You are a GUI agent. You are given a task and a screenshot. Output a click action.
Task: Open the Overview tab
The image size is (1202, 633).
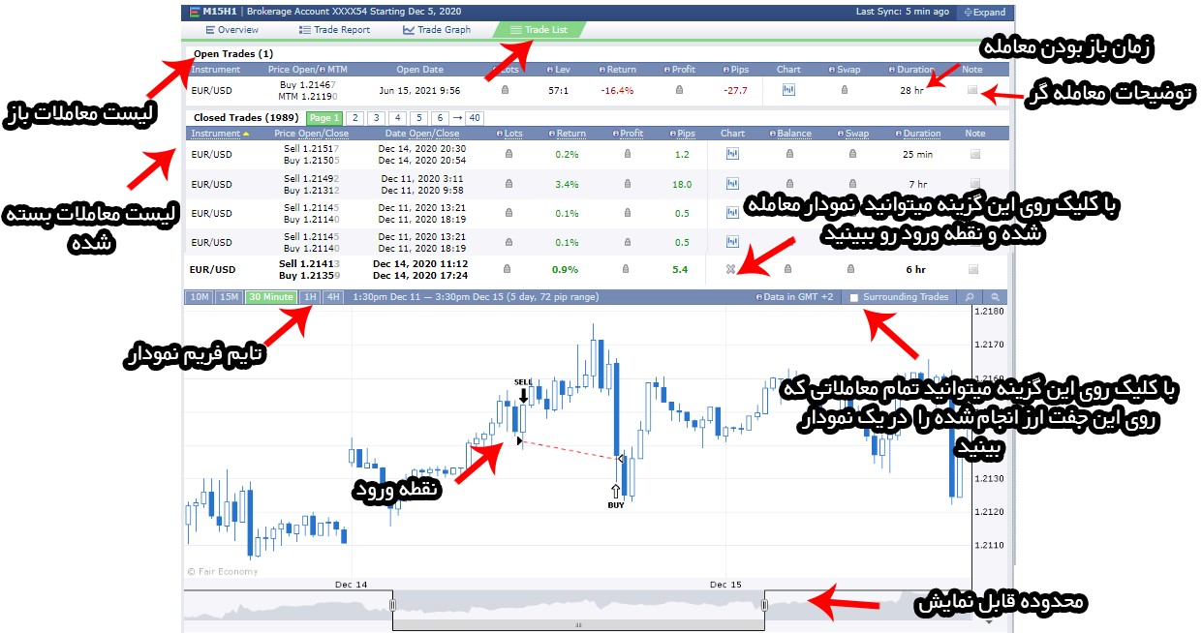coord(231,30)
